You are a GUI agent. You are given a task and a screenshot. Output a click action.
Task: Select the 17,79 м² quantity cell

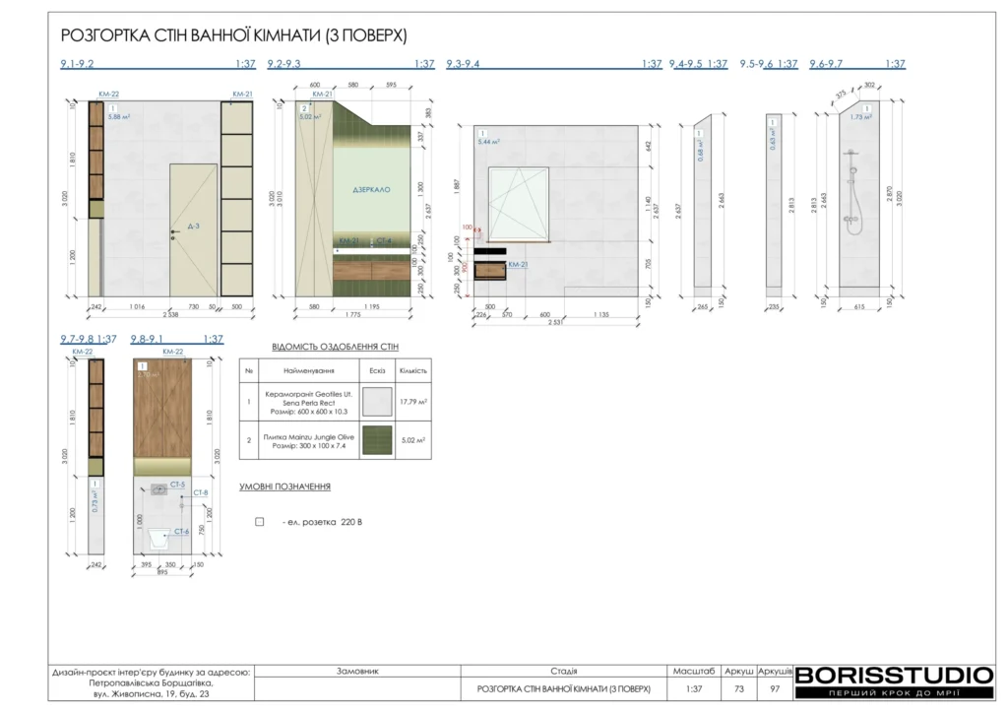click(413, 402)
